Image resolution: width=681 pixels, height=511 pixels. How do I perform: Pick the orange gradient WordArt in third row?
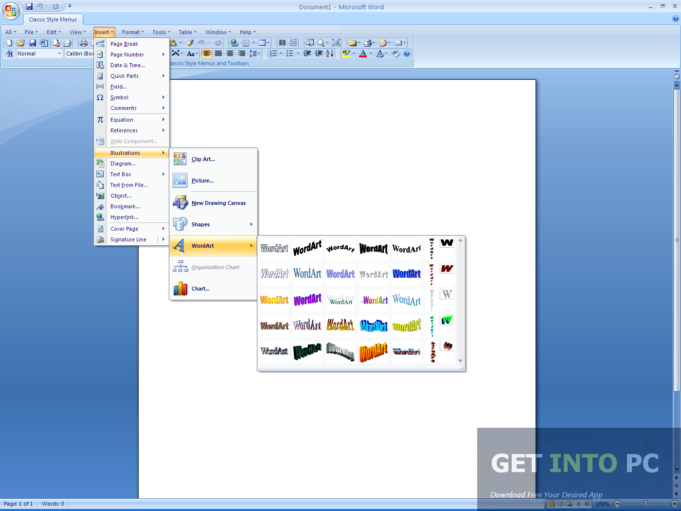274,300
